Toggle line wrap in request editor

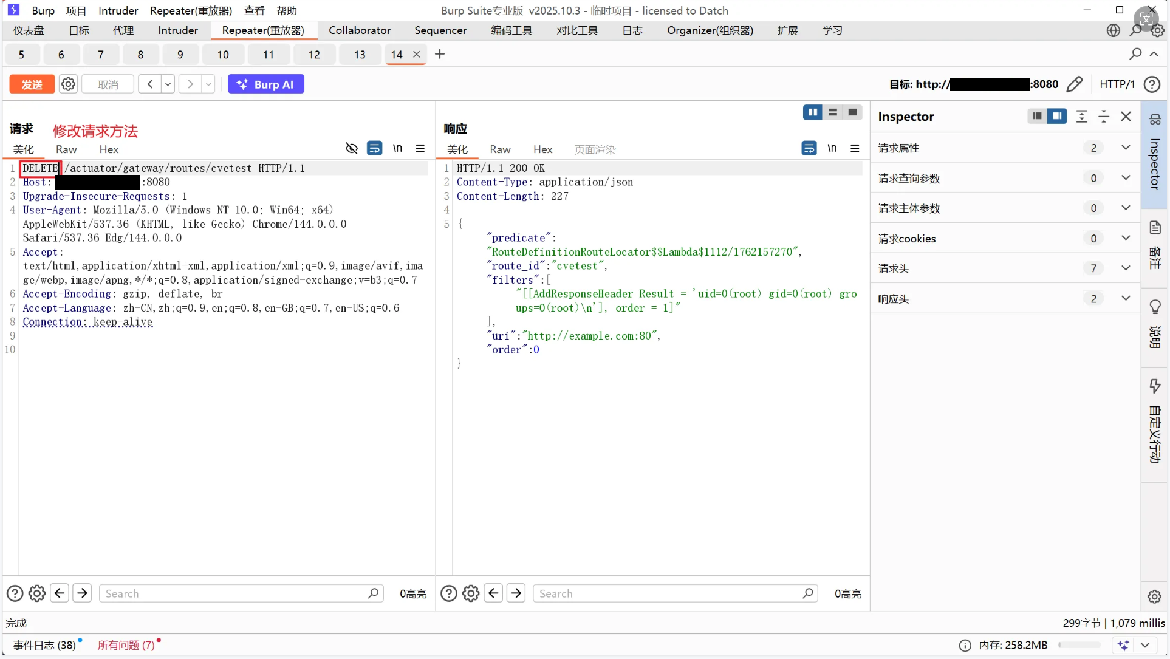click(375, 149)
